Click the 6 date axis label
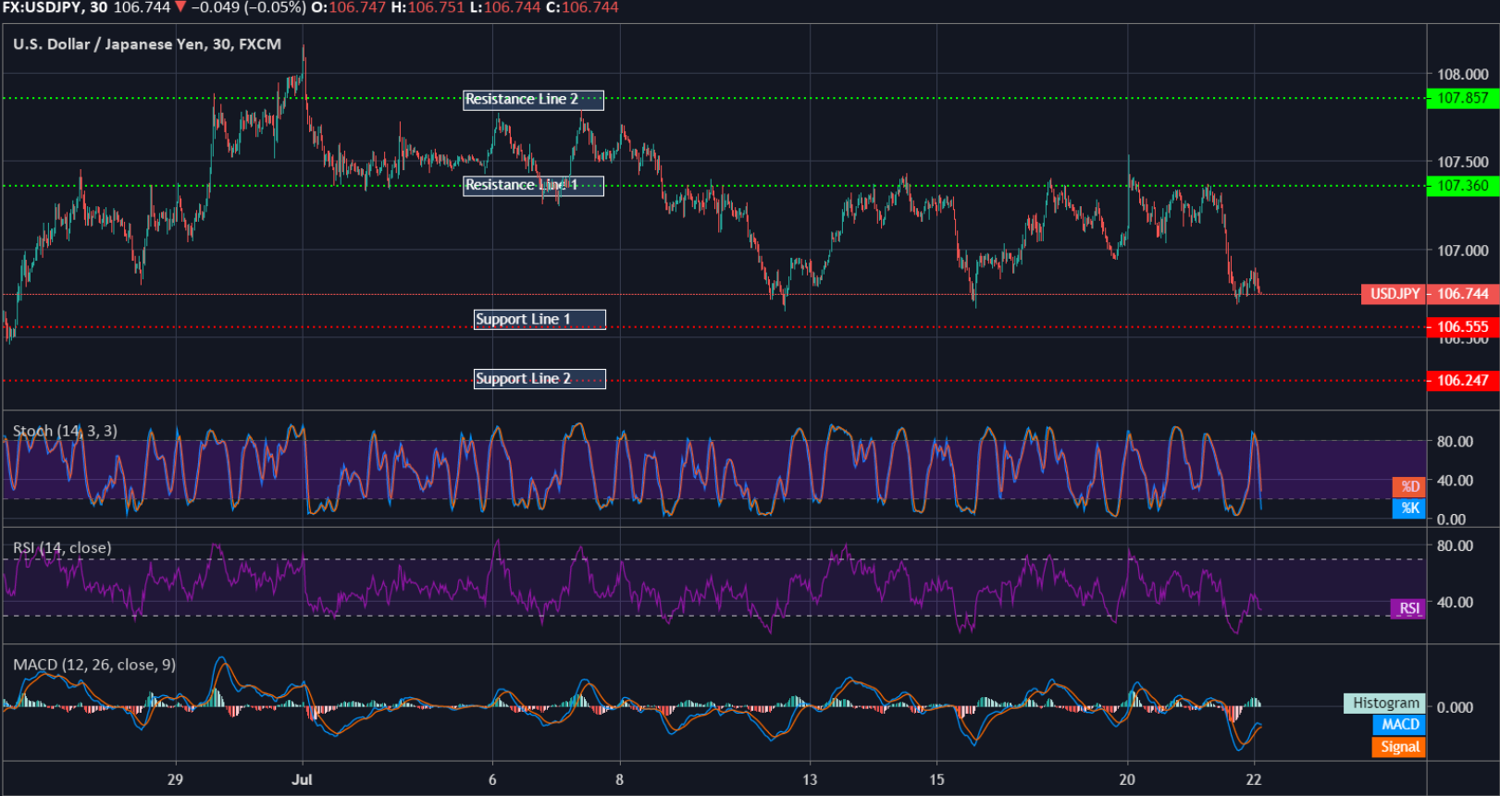Image resolution: width=1500 pixels, height=796 pixels. tap(492, 779)
